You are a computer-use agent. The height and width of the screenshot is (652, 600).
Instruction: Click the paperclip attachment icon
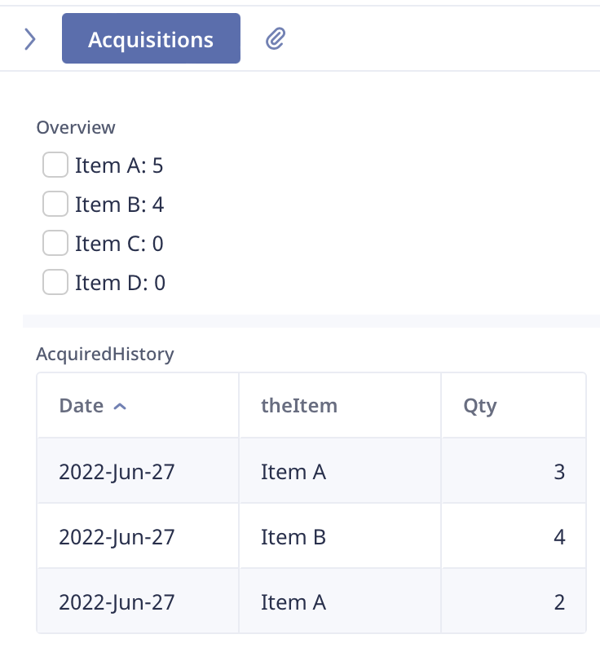coord(276,38)
